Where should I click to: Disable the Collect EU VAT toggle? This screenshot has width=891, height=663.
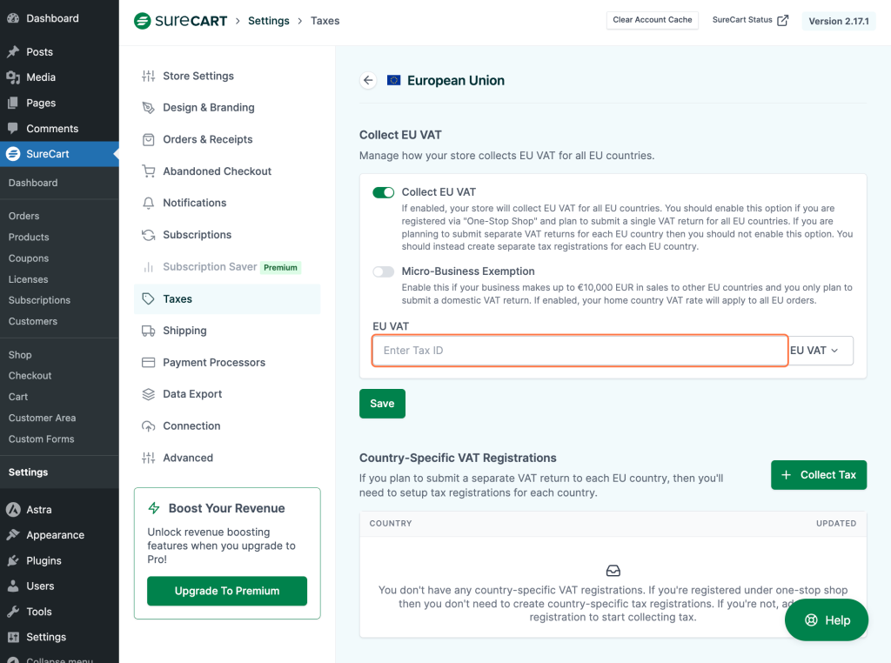pos(383,192)
